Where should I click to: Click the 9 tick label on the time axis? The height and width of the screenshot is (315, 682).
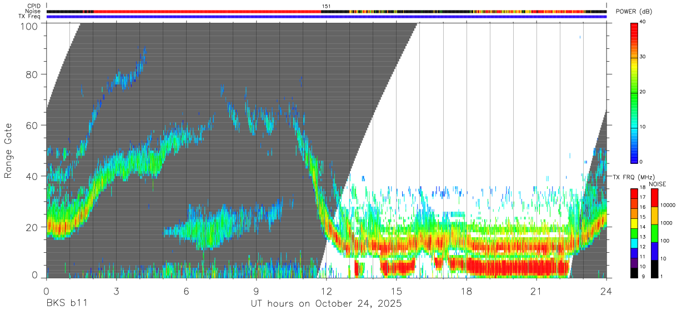coord(257,291)
